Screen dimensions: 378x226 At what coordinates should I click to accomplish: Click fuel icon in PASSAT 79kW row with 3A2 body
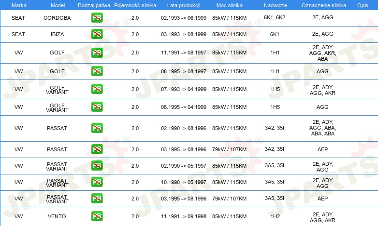[x=97, y=149]
